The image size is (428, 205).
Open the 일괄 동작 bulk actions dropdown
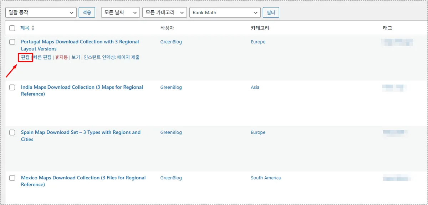point(41,12)
